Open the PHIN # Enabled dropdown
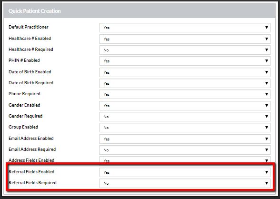280x199 pixels. tap(185, 61)
